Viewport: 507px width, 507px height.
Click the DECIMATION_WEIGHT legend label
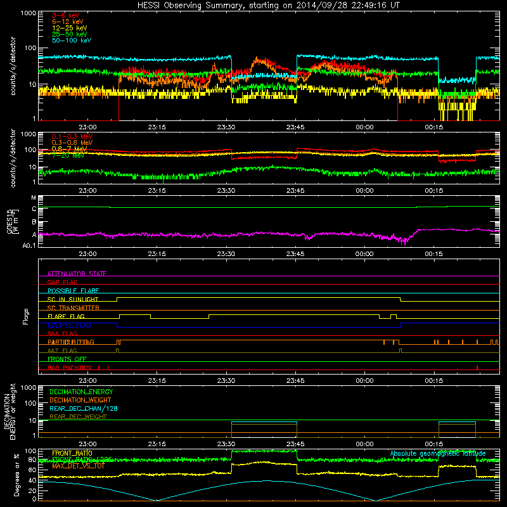[80, 400]
